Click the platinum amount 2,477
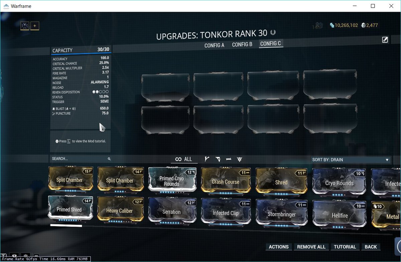This screenshot has height=262, width=401. 373,25
